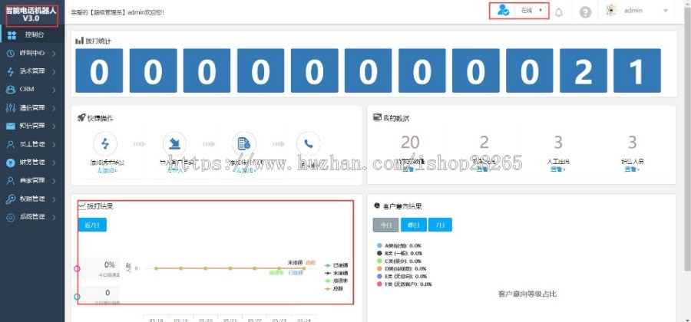Open the 在线 status dropdown
Image resolution: width=691 pixels, height=322 pixels.
(531, 10)
